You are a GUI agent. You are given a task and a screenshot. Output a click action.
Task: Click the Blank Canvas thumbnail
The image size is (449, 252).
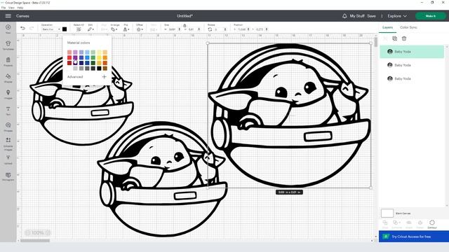pyautogui.click(x=387, y=213)
